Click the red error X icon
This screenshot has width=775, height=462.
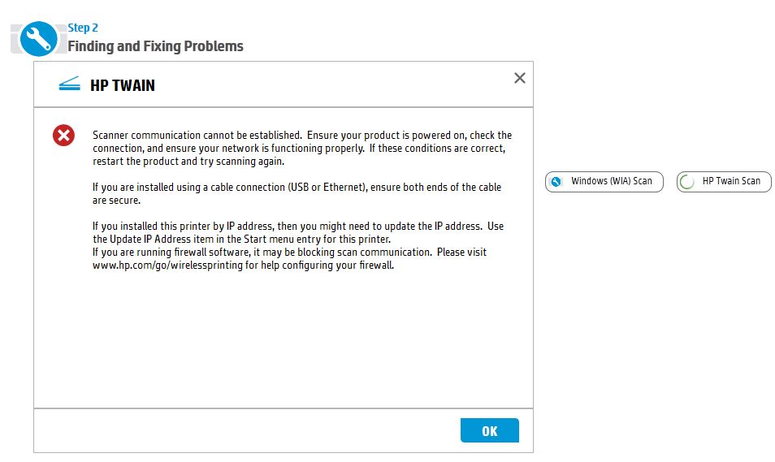point(63,136)
